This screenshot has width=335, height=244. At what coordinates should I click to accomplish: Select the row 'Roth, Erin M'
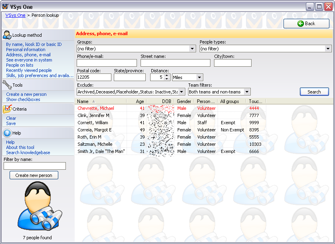[x=170, y=137]
